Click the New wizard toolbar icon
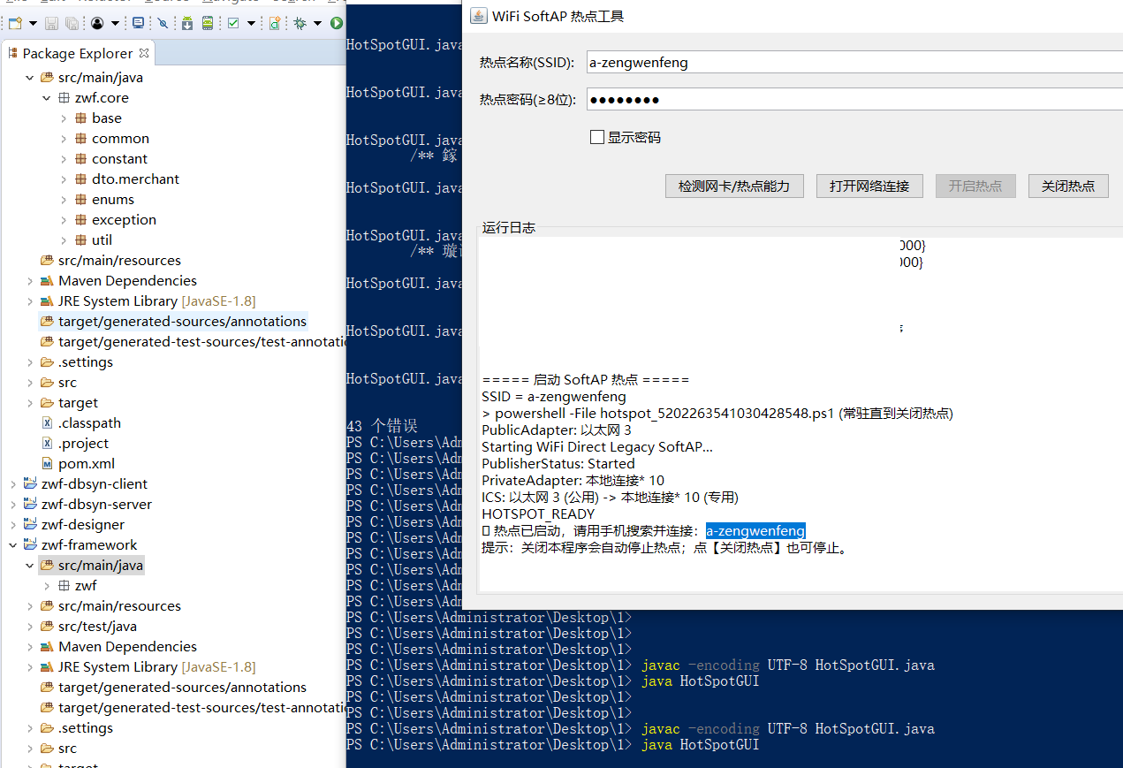This screenshot has width=1123, height=768. 15,23
